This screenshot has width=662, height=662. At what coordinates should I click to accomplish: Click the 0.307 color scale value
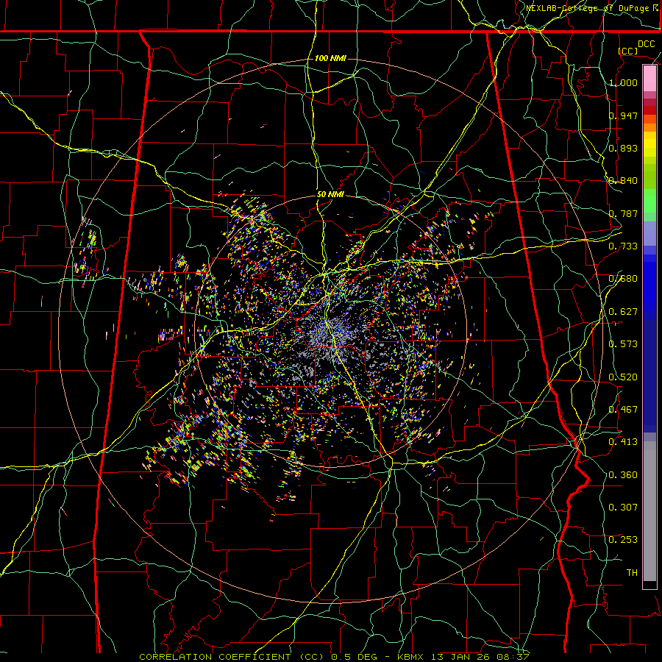[623, 508]
